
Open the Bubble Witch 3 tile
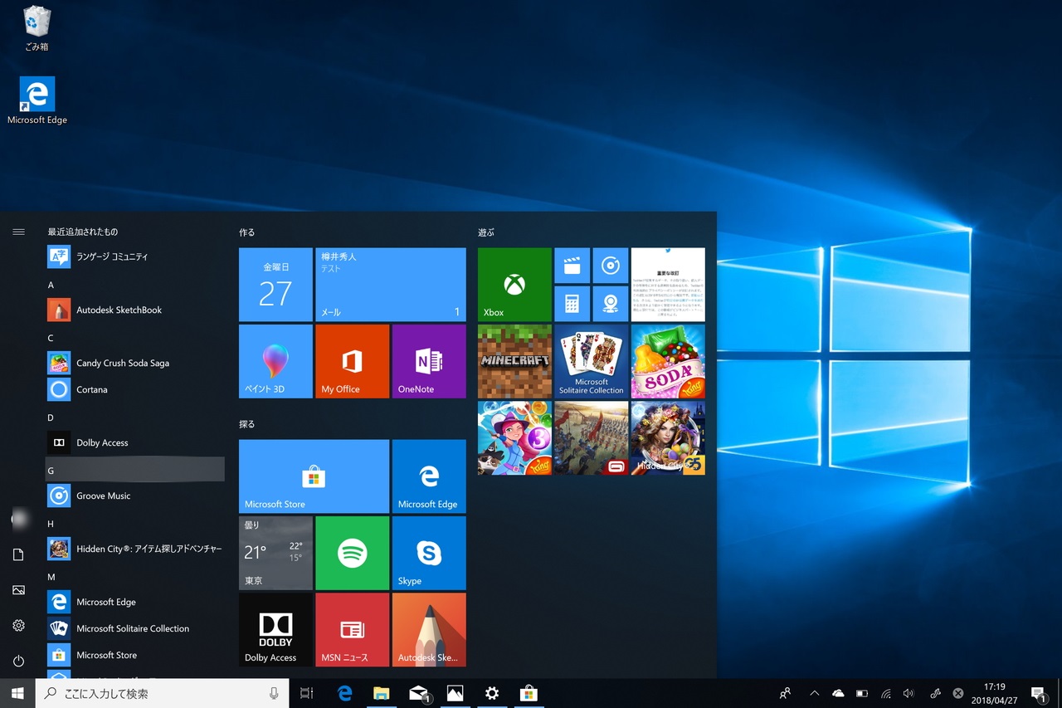coord(514,438)
